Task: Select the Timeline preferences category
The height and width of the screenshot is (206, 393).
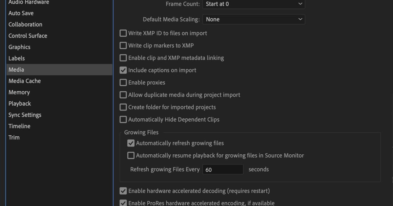Action: click(19, 126)
